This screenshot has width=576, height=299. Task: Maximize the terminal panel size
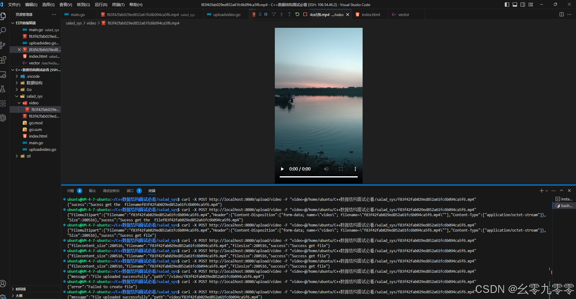[561, 190]
